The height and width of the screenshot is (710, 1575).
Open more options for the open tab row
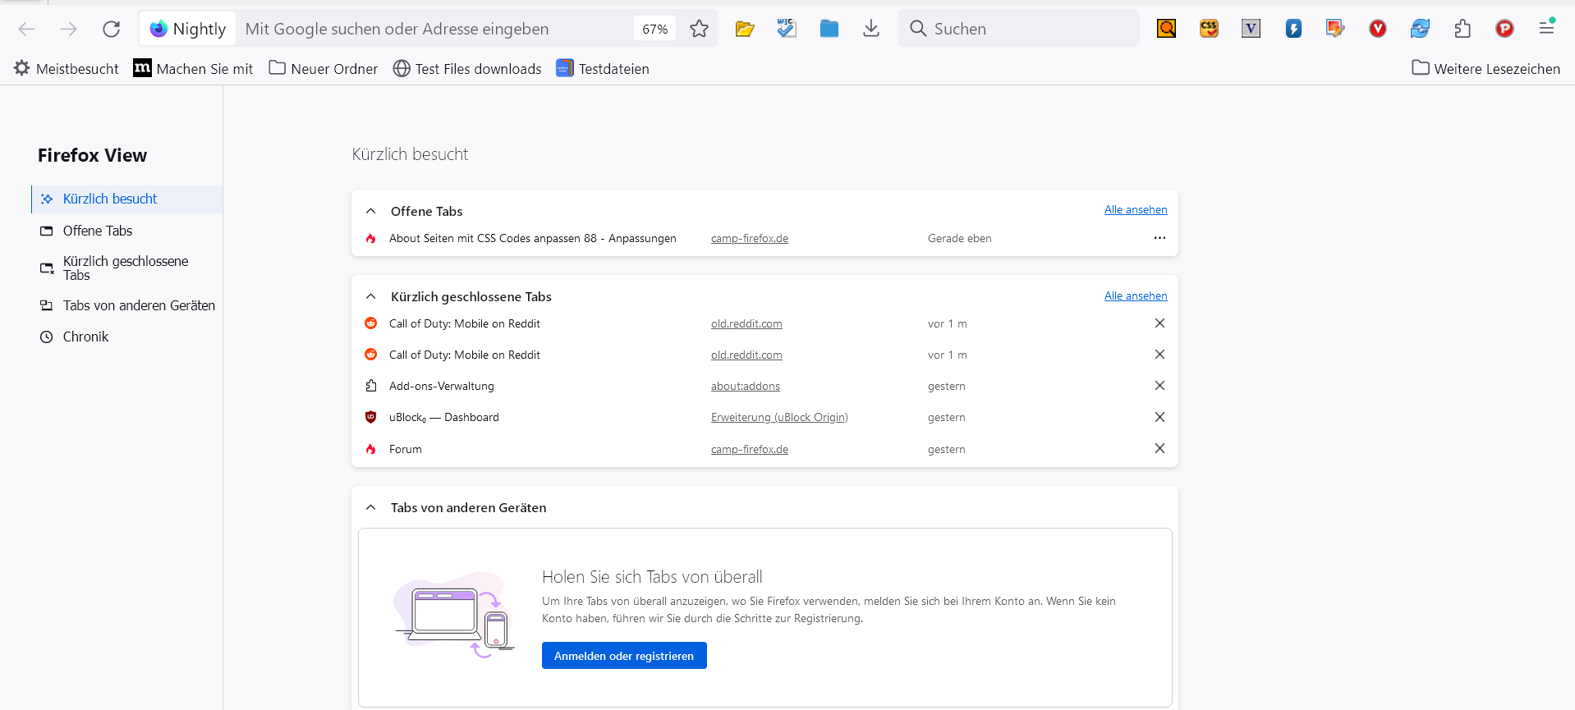pos(1159,238)
